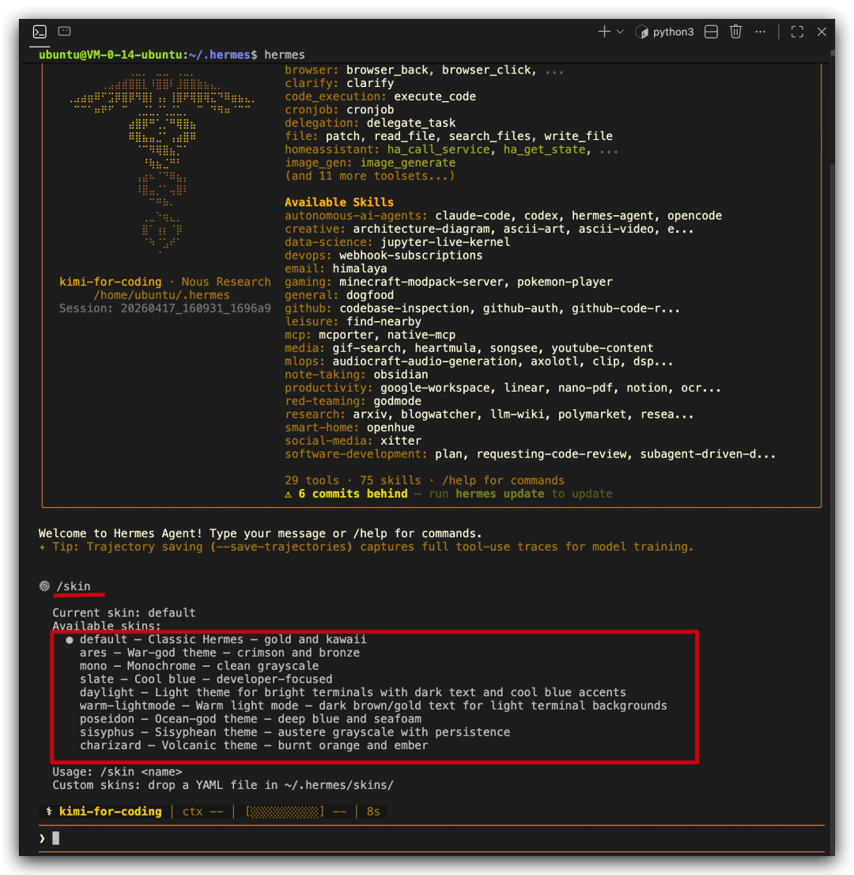Click 'xitter' social-media skill name
Viewport: 854px width, 875px height.
click(401, 441)
